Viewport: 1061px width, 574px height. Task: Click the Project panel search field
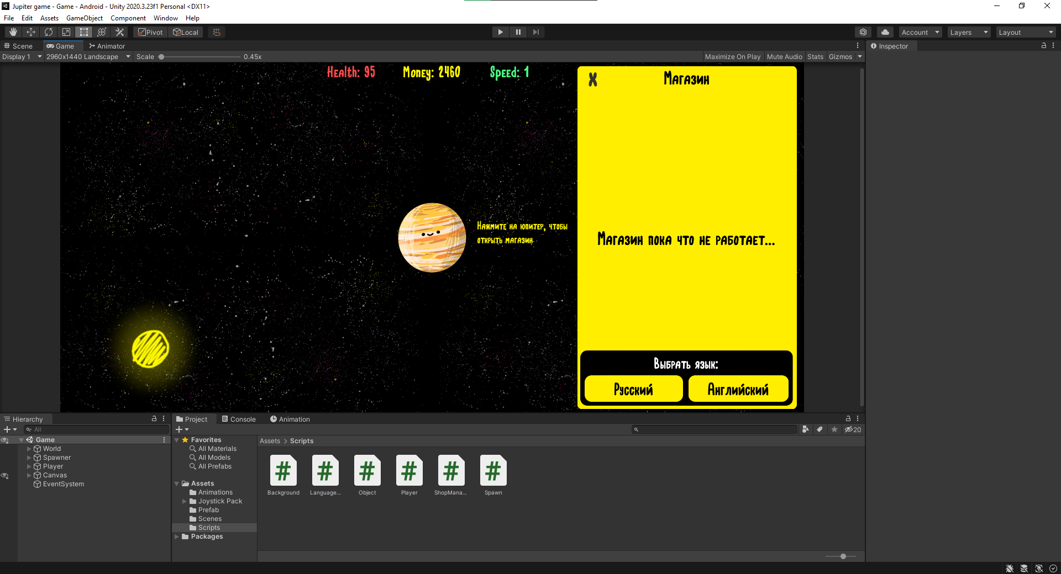click(x=716, y=429)
